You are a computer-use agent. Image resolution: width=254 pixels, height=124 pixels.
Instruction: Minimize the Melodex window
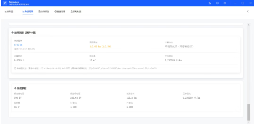pyautogui.click(x=235, y=3)
